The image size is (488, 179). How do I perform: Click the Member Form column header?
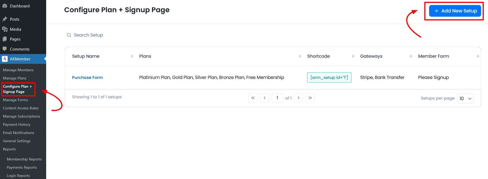(x=434, y=56)
